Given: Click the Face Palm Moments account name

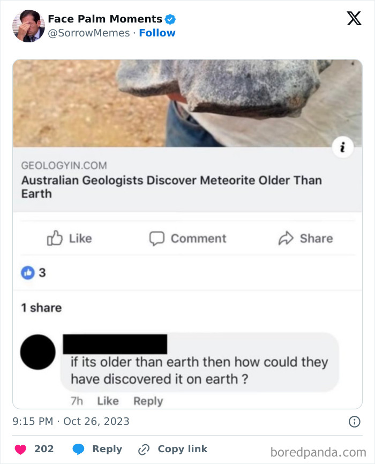Looking at the screenshot, I should point(105,19).
